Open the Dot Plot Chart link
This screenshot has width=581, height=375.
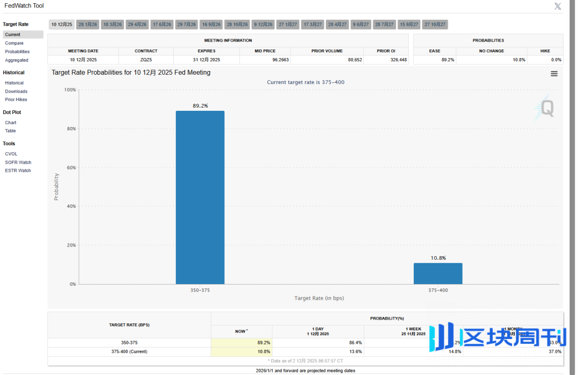11,123
